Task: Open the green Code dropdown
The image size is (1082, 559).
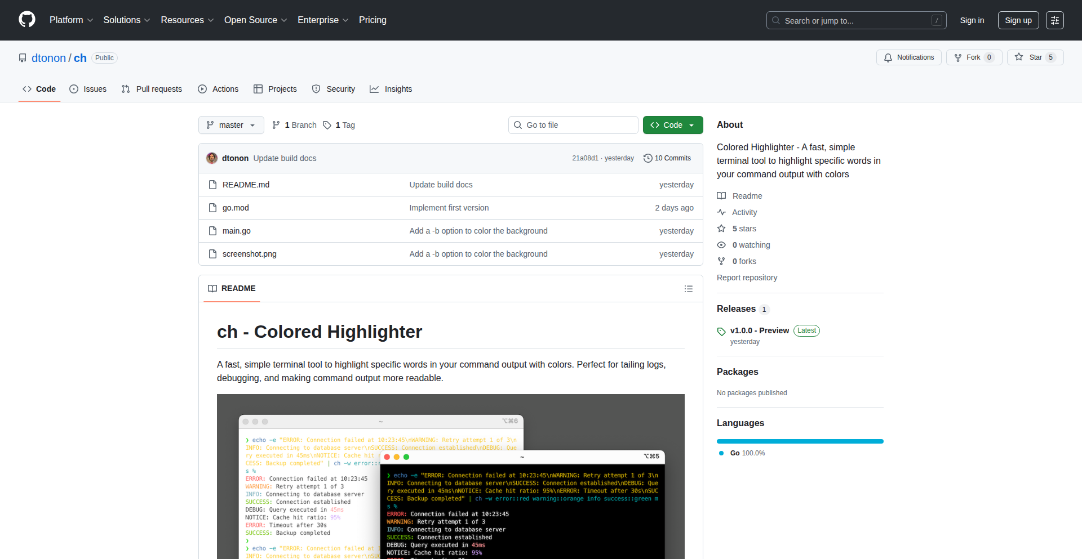Action: (672, 125)
